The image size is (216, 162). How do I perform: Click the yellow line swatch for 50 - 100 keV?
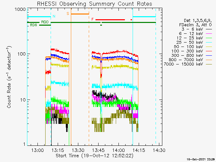coord(209,47)
